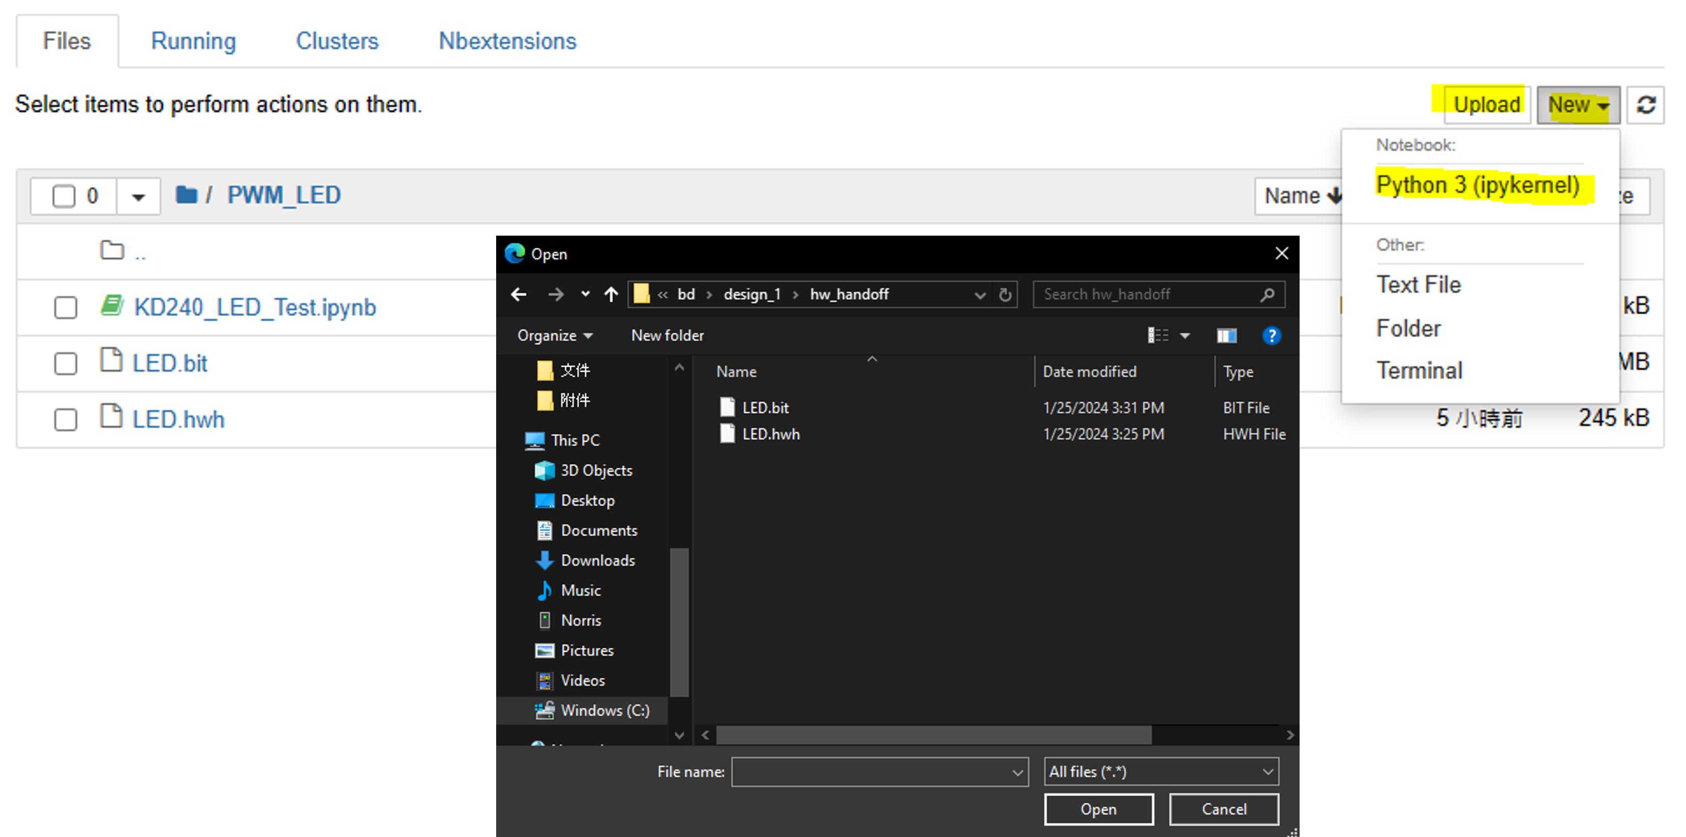Choose Python 3 (ipykernel) from New menu
The height and width of the screenshot is (837, 1686).
(x=1477, y=185)
